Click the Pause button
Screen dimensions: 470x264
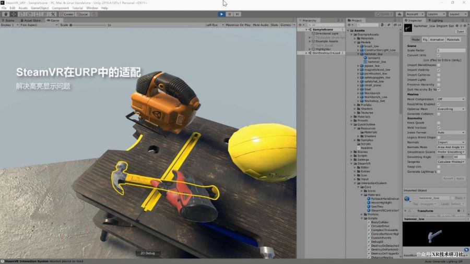point(230,14)
